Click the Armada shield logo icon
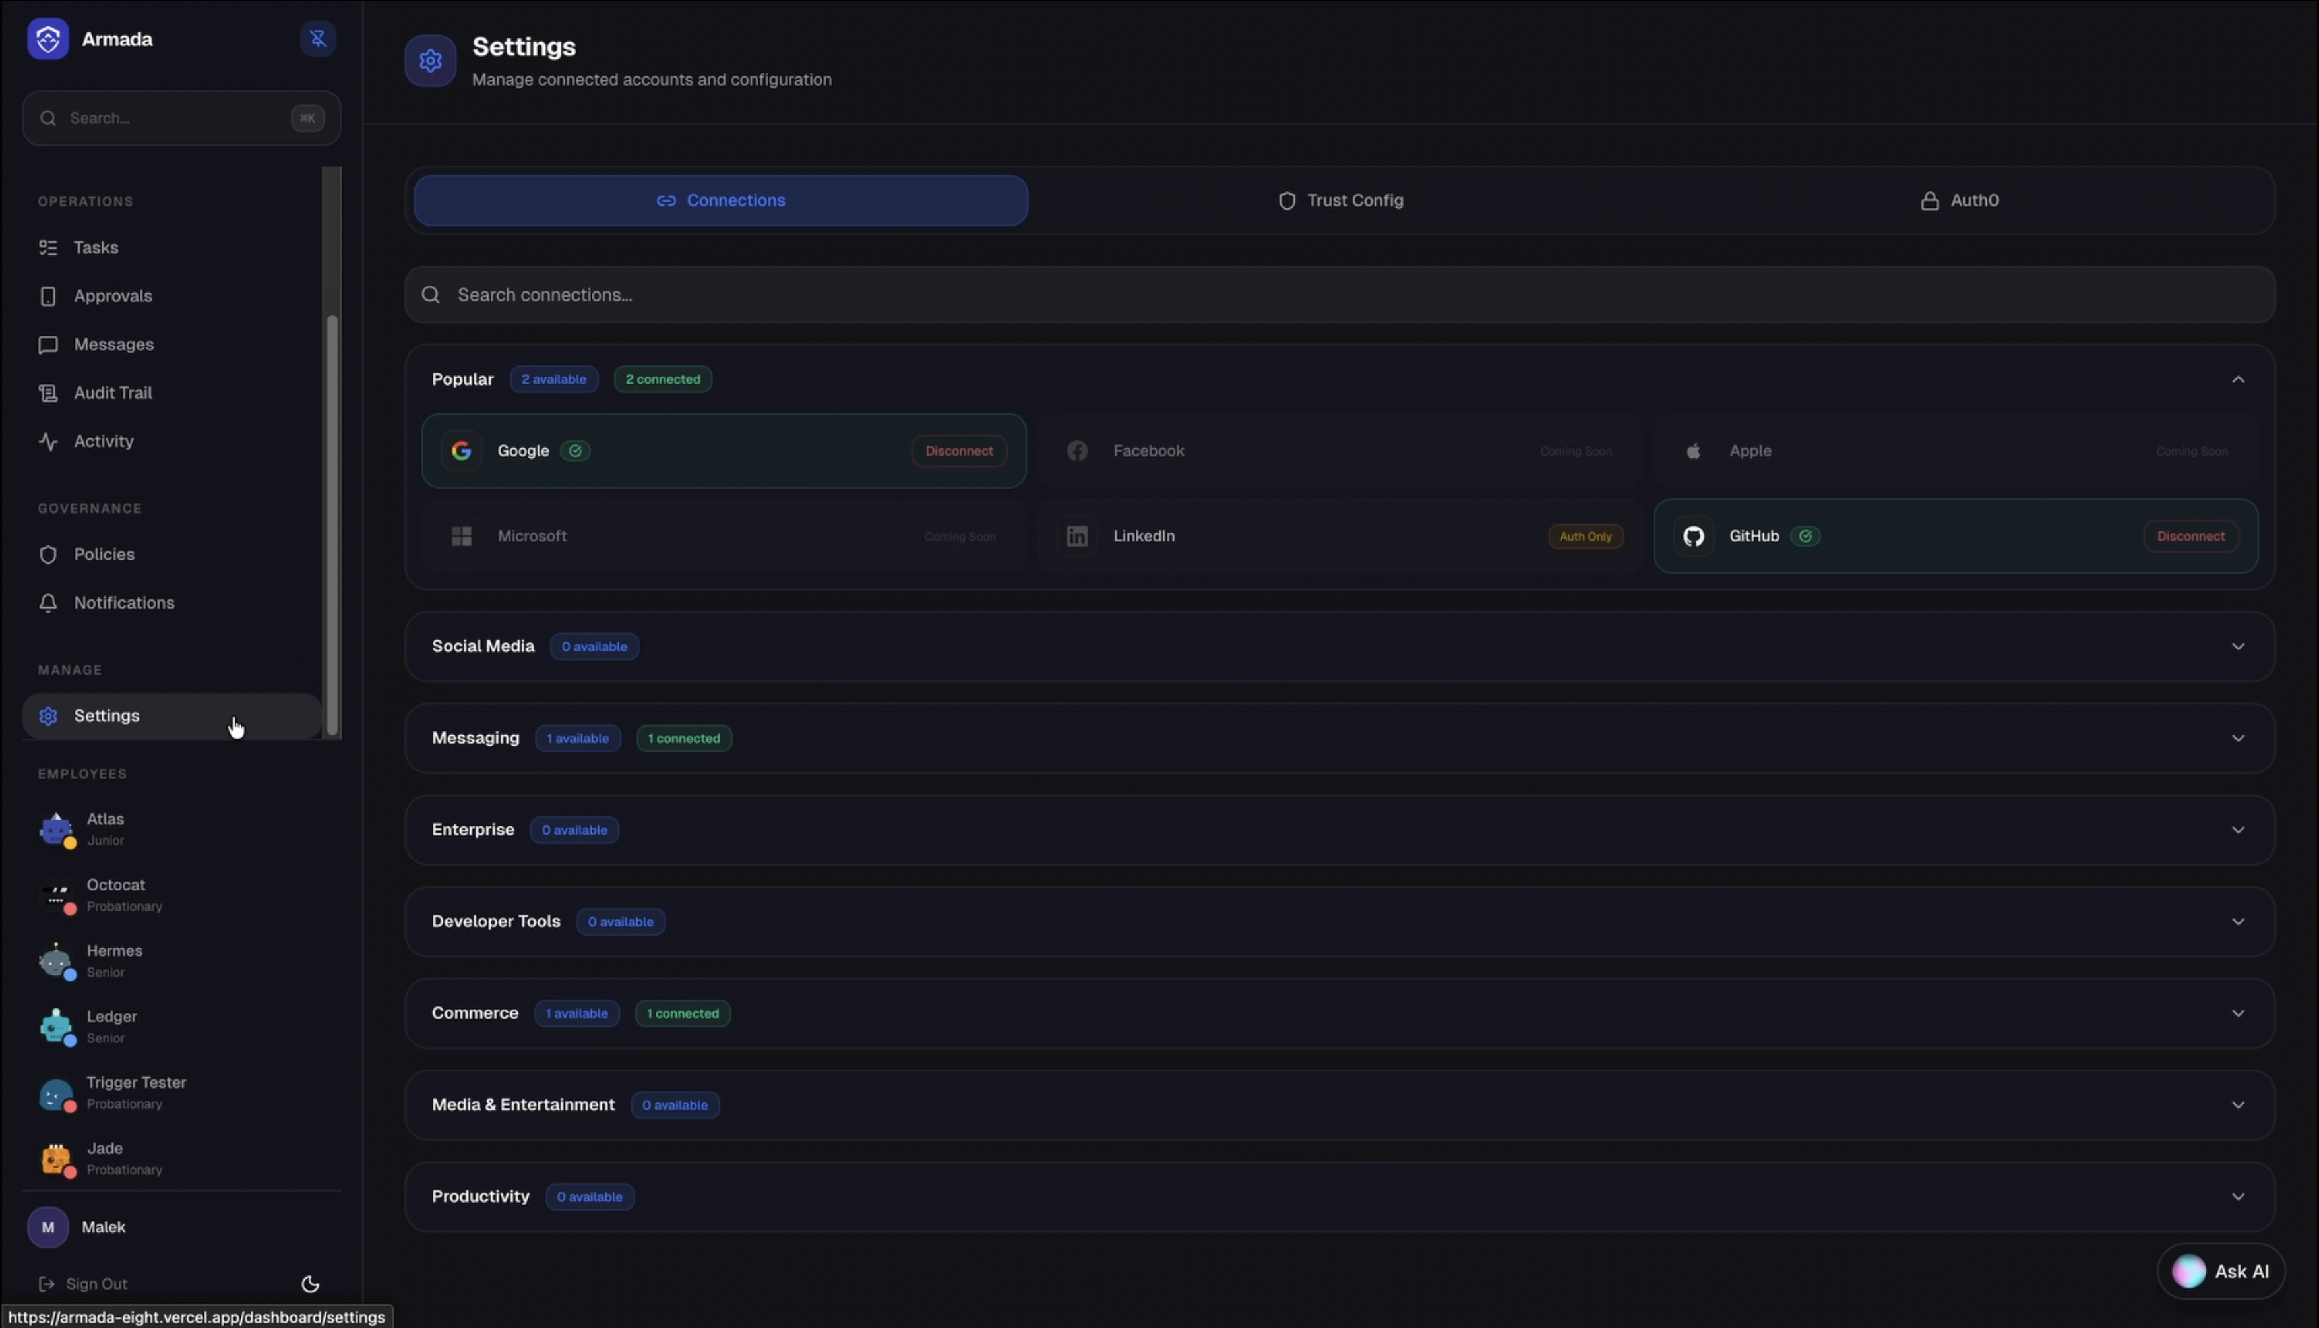Viewport: 2319px width, 1328px height. point(47,39)
